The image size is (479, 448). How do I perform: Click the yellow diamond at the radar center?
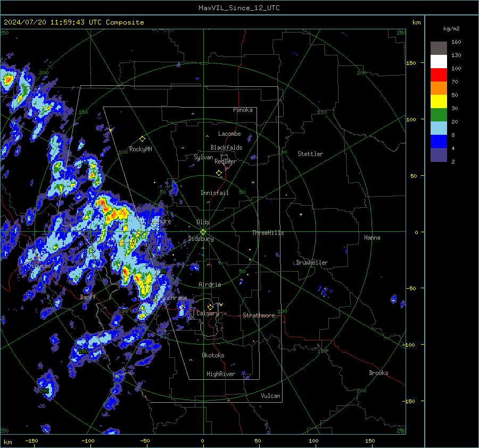203,232
